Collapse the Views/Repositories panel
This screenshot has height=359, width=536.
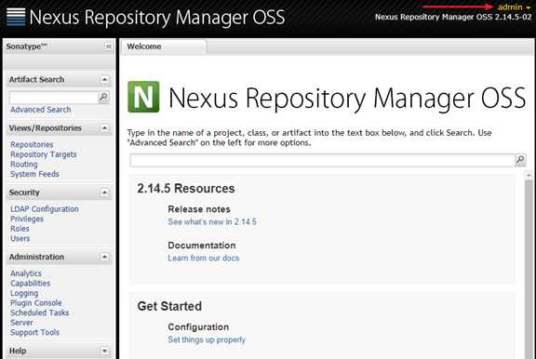coord(104,128)
